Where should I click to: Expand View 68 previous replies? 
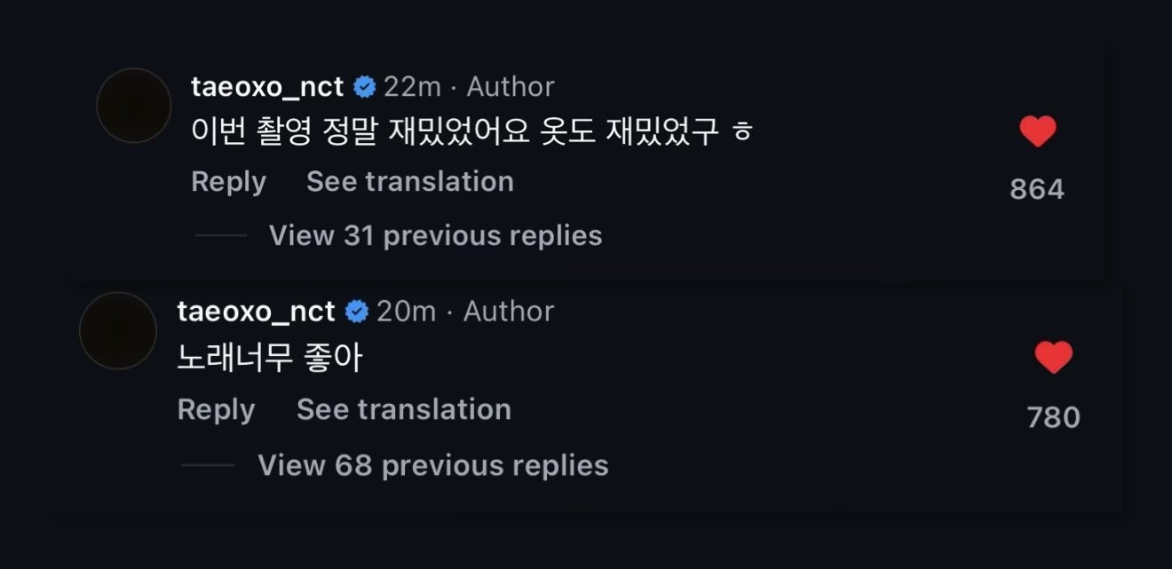[432, 465]
